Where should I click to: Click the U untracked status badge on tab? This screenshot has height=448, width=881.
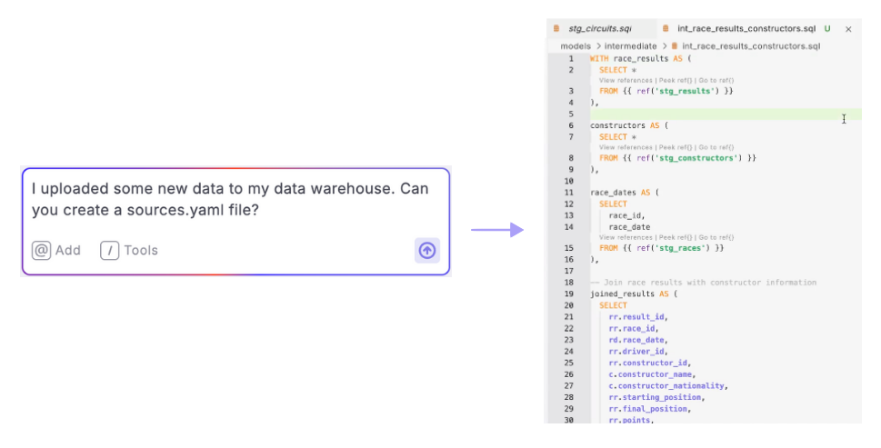coord(826,29)
